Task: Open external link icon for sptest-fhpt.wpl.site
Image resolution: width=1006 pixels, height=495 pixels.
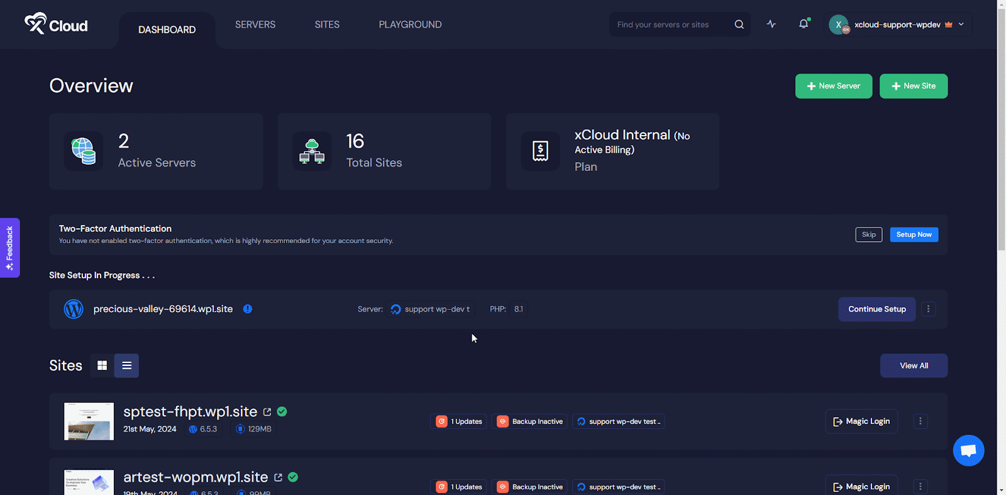Action: point(267,412)
